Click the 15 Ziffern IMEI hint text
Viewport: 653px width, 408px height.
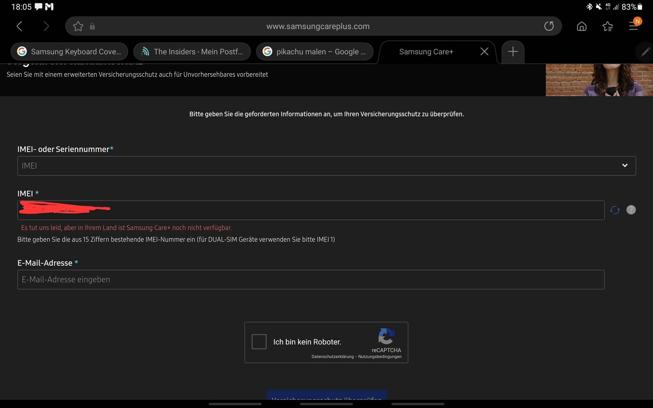coord(176,240)
